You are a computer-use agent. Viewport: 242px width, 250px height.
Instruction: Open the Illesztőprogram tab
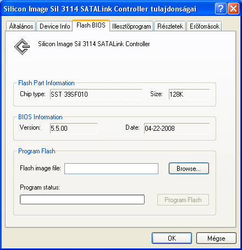point(131,26)
